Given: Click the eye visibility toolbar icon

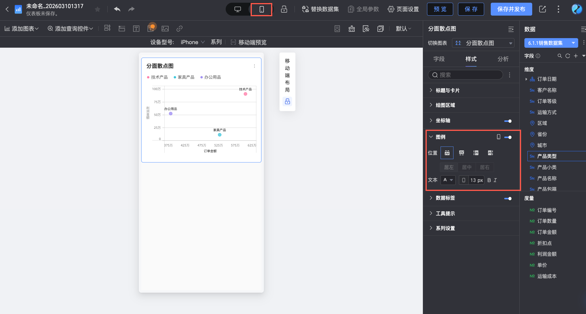Looking at the screenshot, I should tap(366, 29).
